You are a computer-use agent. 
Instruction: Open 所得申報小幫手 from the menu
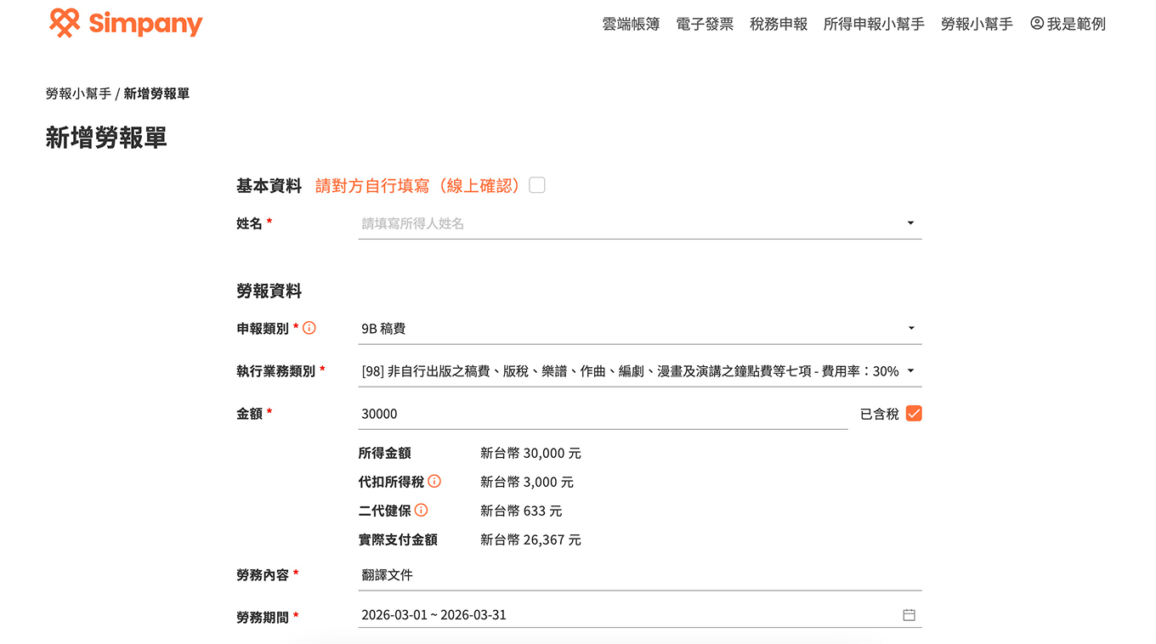click(x=875, y=24)
